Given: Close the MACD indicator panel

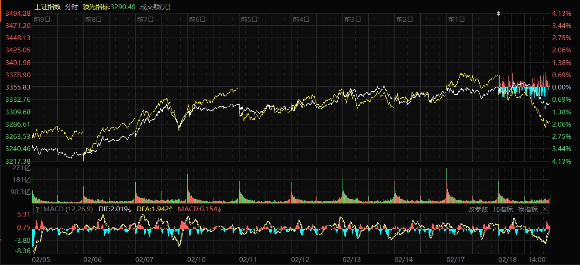Looking at the screenshot, I should pos(545,209).
